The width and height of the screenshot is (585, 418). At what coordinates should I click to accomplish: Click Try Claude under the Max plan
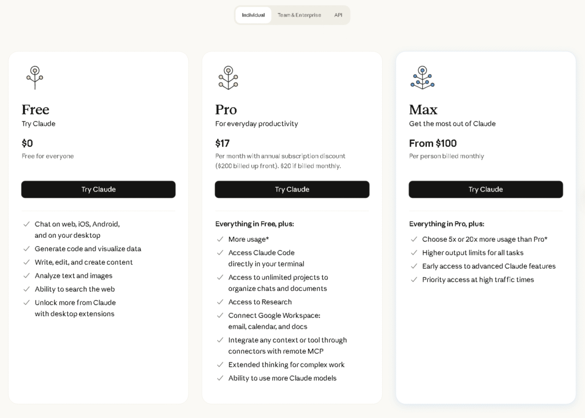point(486,189)
